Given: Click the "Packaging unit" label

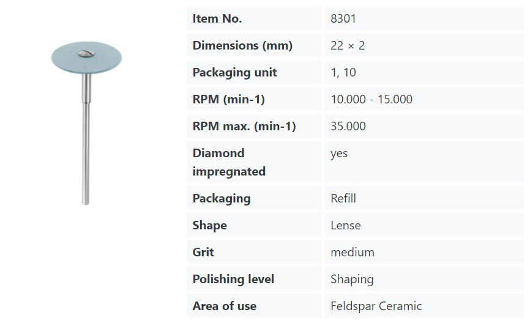Looking at the screenshot, I should tap(234, 73).
